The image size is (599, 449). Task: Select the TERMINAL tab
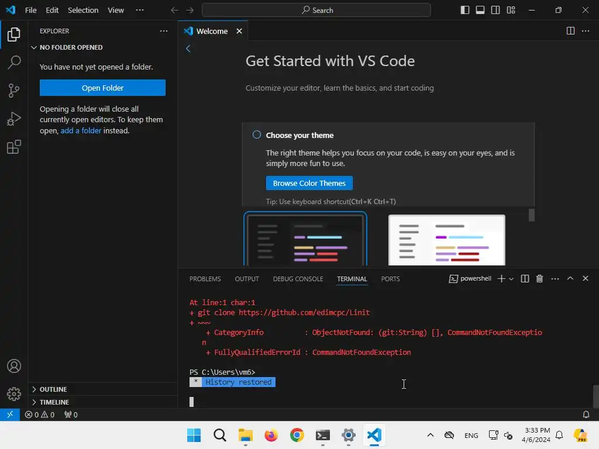pos(352,279)
